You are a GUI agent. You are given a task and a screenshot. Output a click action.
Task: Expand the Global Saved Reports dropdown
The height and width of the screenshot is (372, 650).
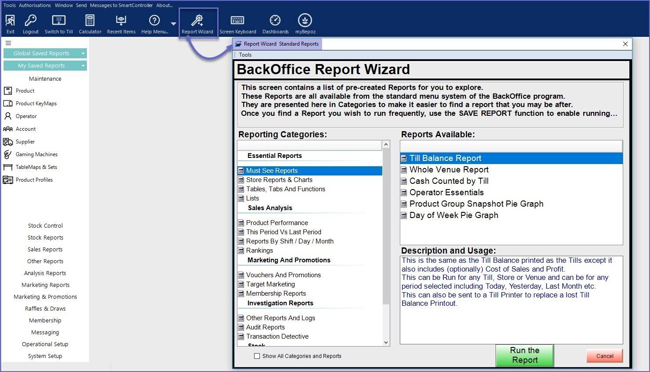coord(83,54)
